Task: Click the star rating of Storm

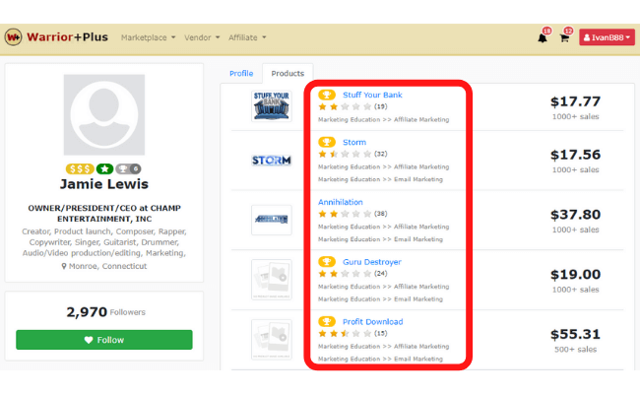Action: click(x=345, y=155)
